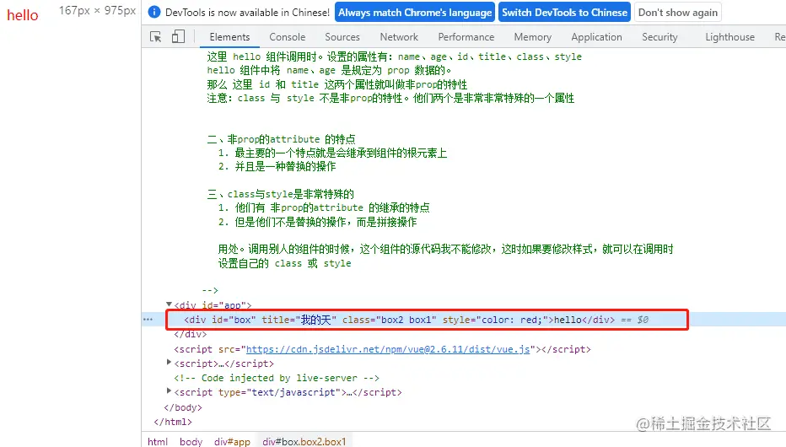Select the closing </html> tag row

pyautogui.click(x=173, y=422)
